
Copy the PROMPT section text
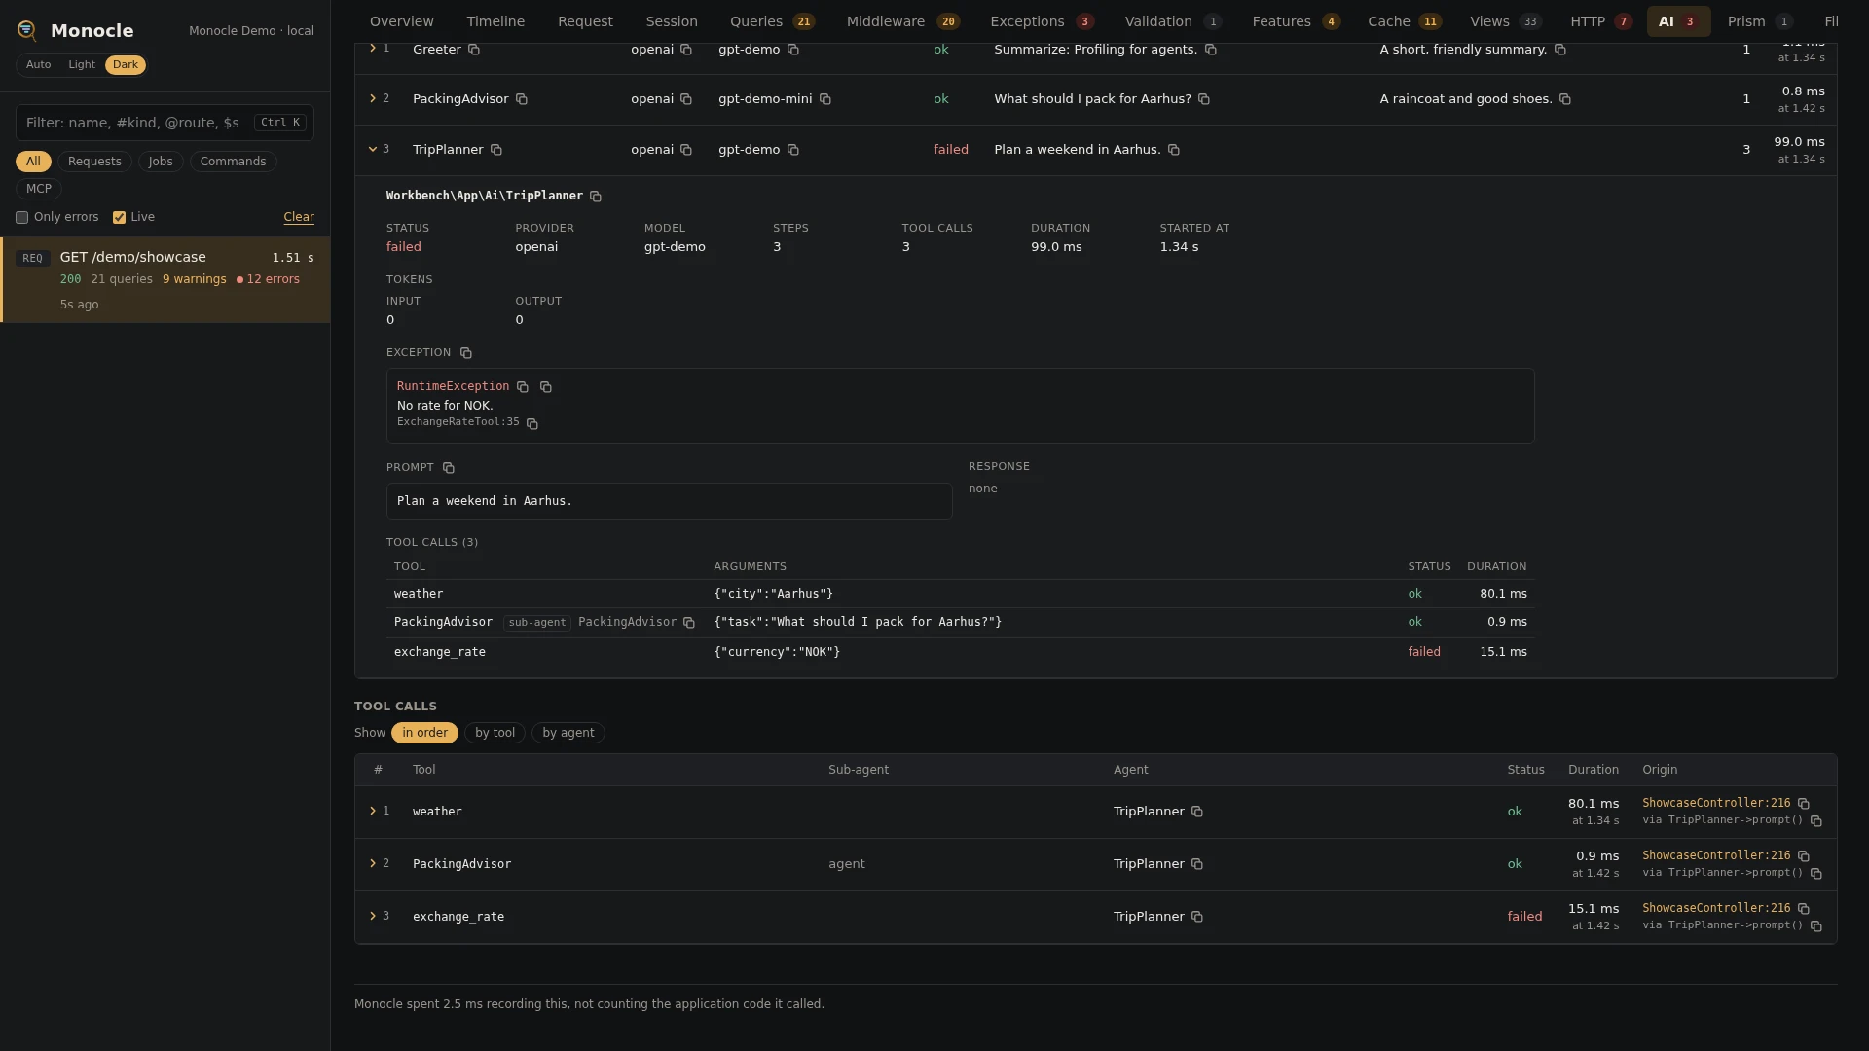(449, 468)
